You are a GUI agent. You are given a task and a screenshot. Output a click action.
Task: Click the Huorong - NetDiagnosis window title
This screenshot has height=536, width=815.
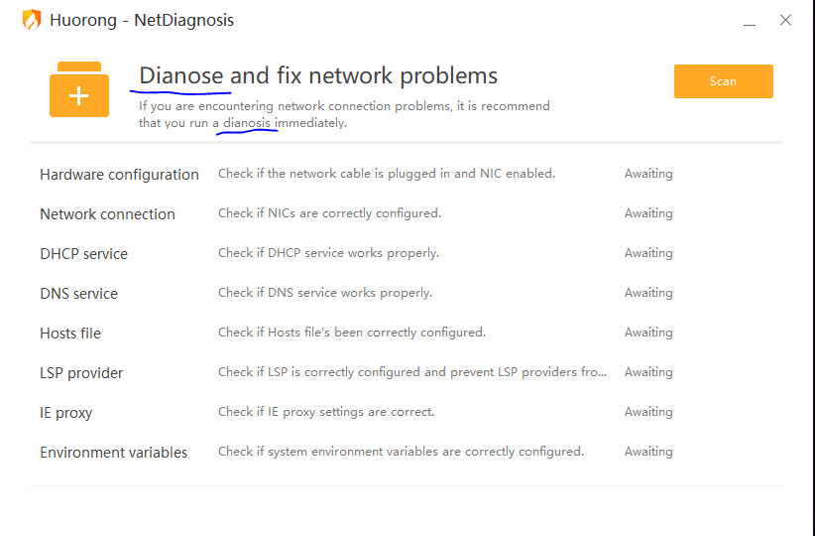[142, 20]
